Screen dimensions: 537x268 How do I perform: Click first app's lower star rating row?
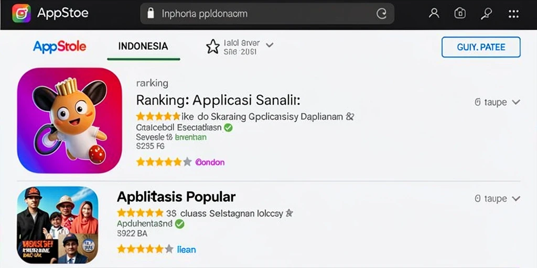pos(164,162)
